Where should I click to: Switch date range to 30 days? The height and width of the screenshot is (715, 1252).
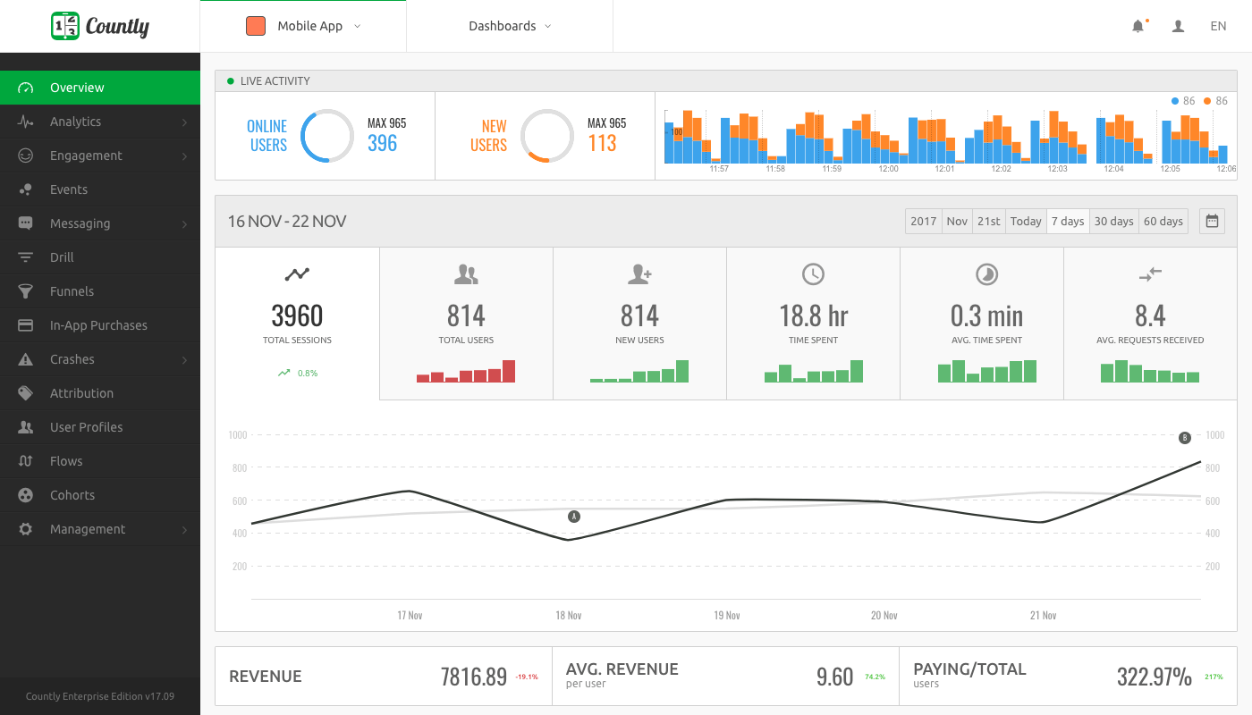(1113, 221)
